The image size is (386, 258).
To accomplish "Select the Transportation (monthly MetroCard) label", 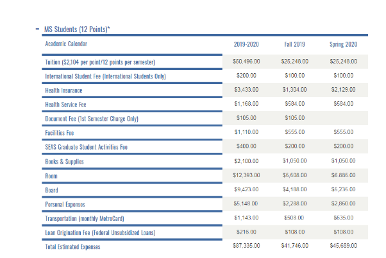I will tap(85, 219).
